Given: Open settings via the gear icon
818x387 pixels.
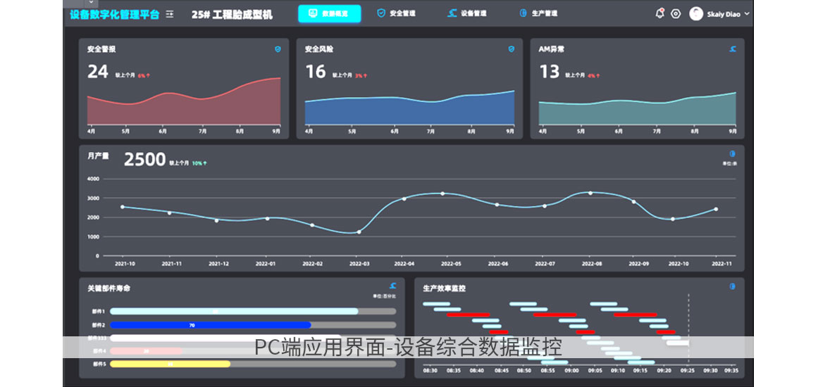Looking at the screenshot, I should click(x=676, y=13).
